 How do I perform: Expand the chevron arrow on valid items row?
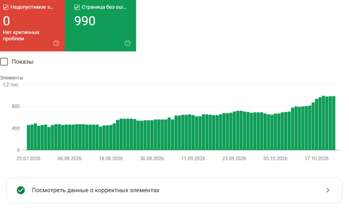pos(328,190)
